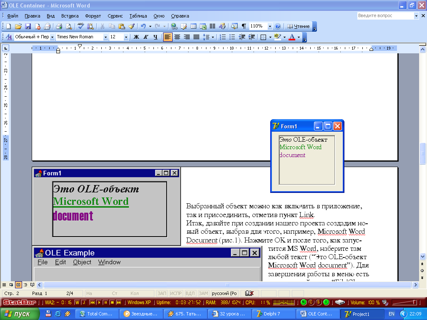Image resolution: width=427 pixels, height=320 pixels.
Task: Click the tab type selector on the ruler
Action: tap(5, 48)
